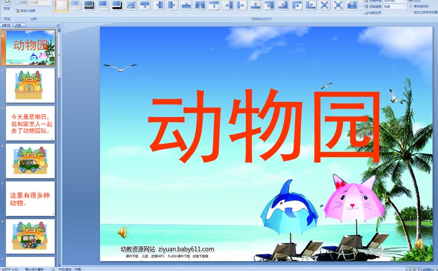Screen dimensions: 438x271
Task: Switch to the Slides tab in the left pane
Action: (6, 25)
